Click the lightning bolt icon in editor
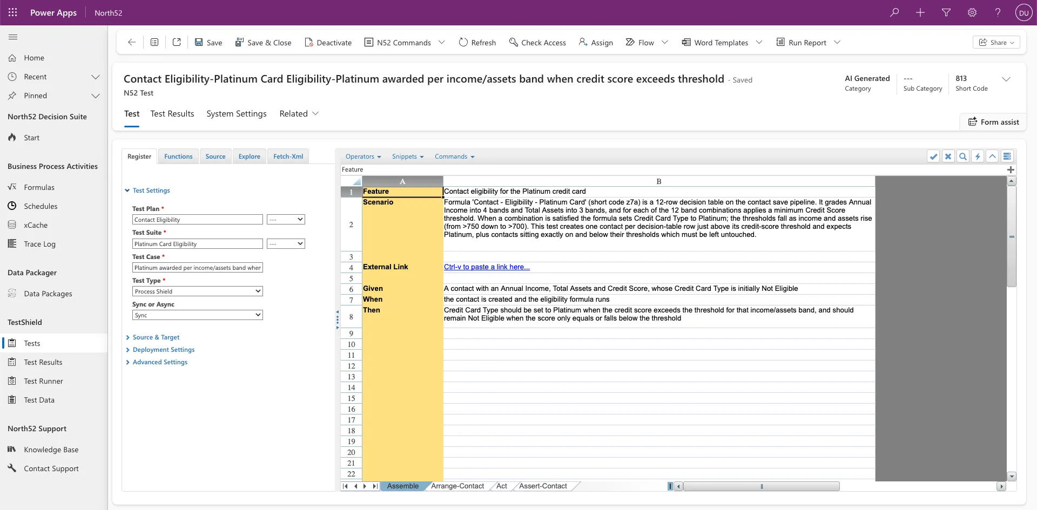The width and height of the screenshot is (1037, 510). tap(978, 157)
